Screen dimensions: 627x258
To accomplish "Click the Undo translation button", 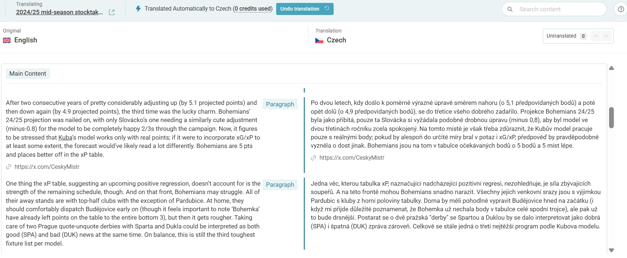I will (x=304, y=9).
